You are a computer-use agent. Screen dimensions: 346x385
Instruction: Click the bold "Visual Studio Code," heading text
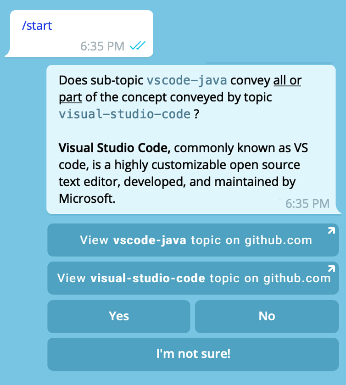pyautogui.click(x=115, y=148)
